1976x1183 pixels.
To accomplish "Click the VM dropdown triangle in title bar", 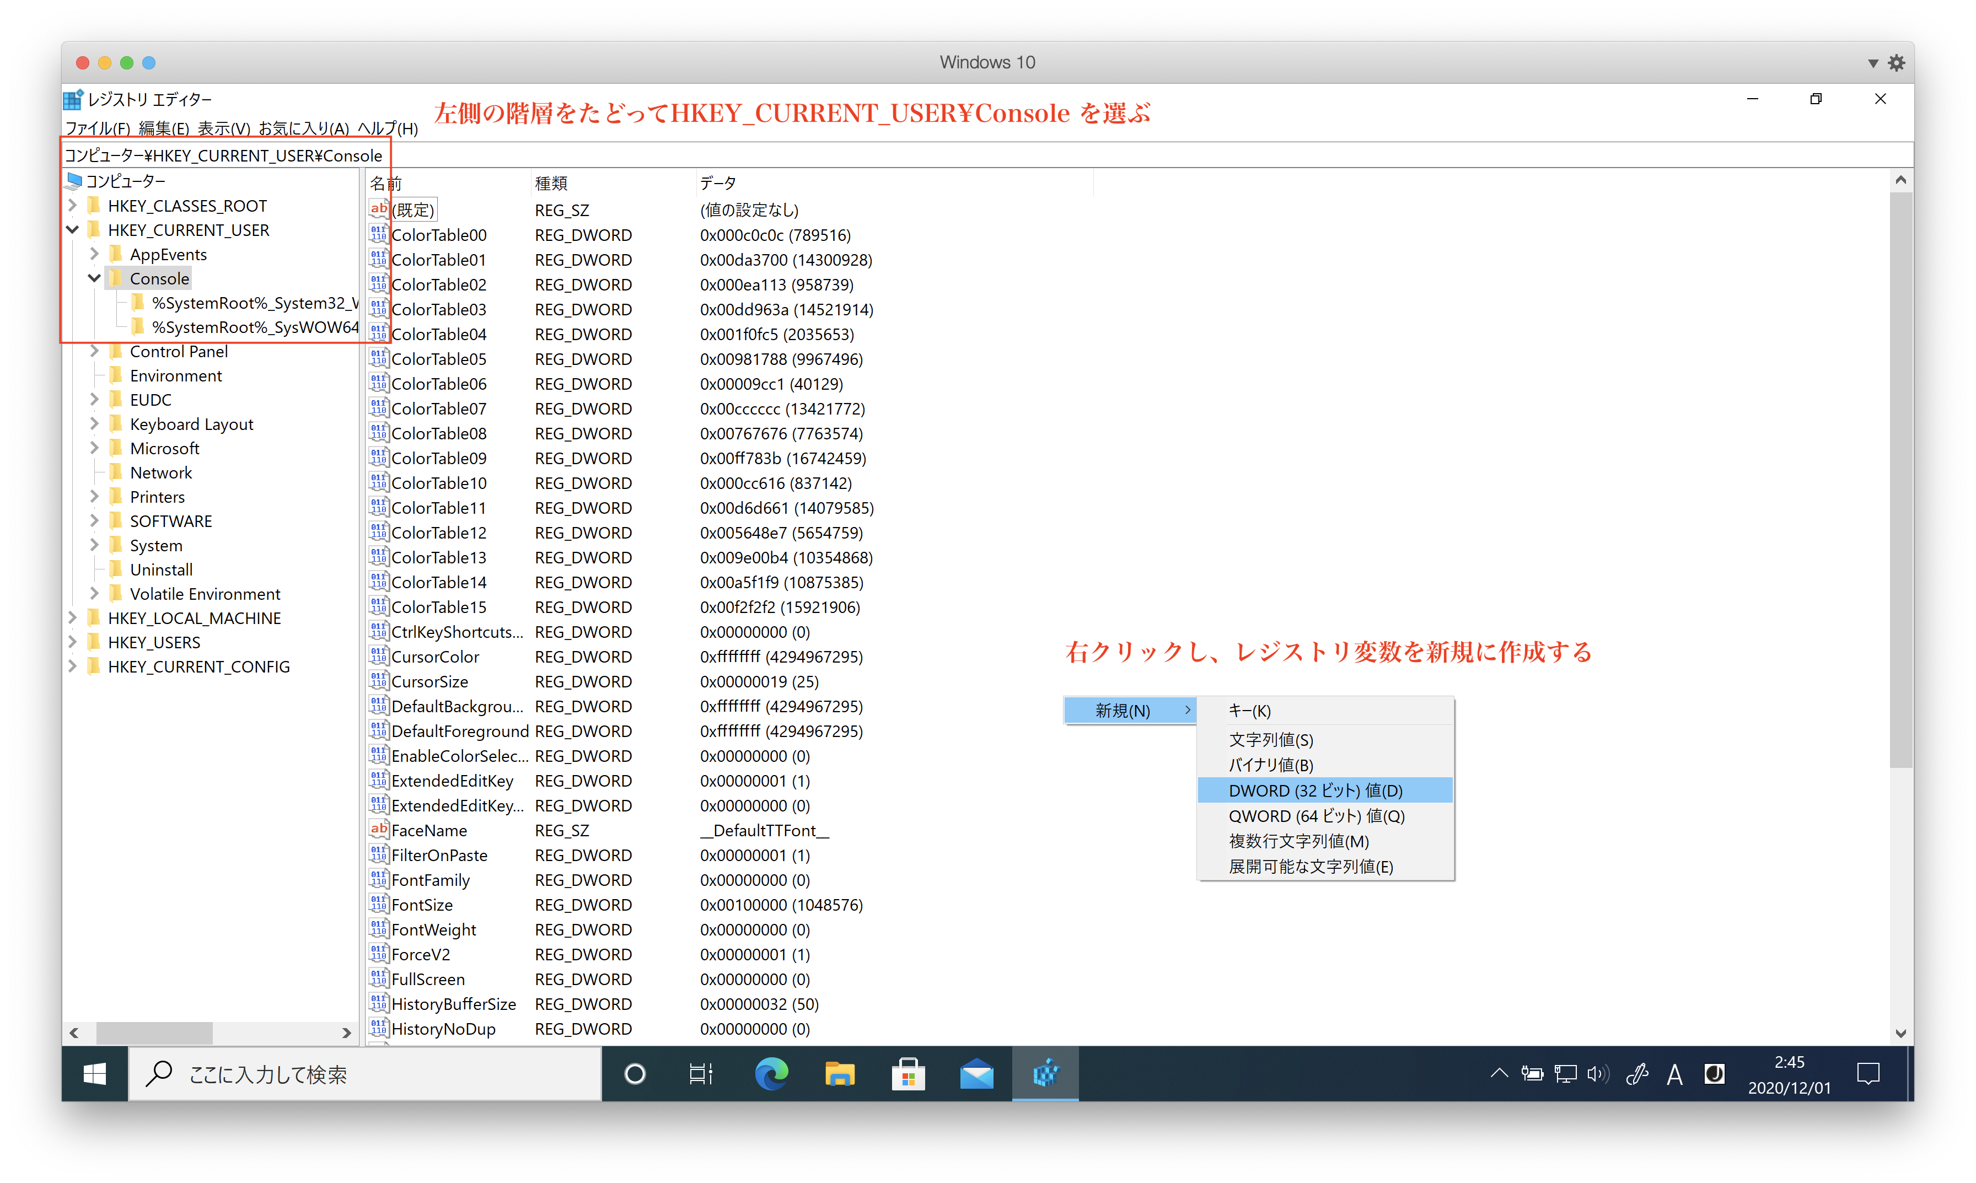I will pyautogui.click(x=1872, y=63).
